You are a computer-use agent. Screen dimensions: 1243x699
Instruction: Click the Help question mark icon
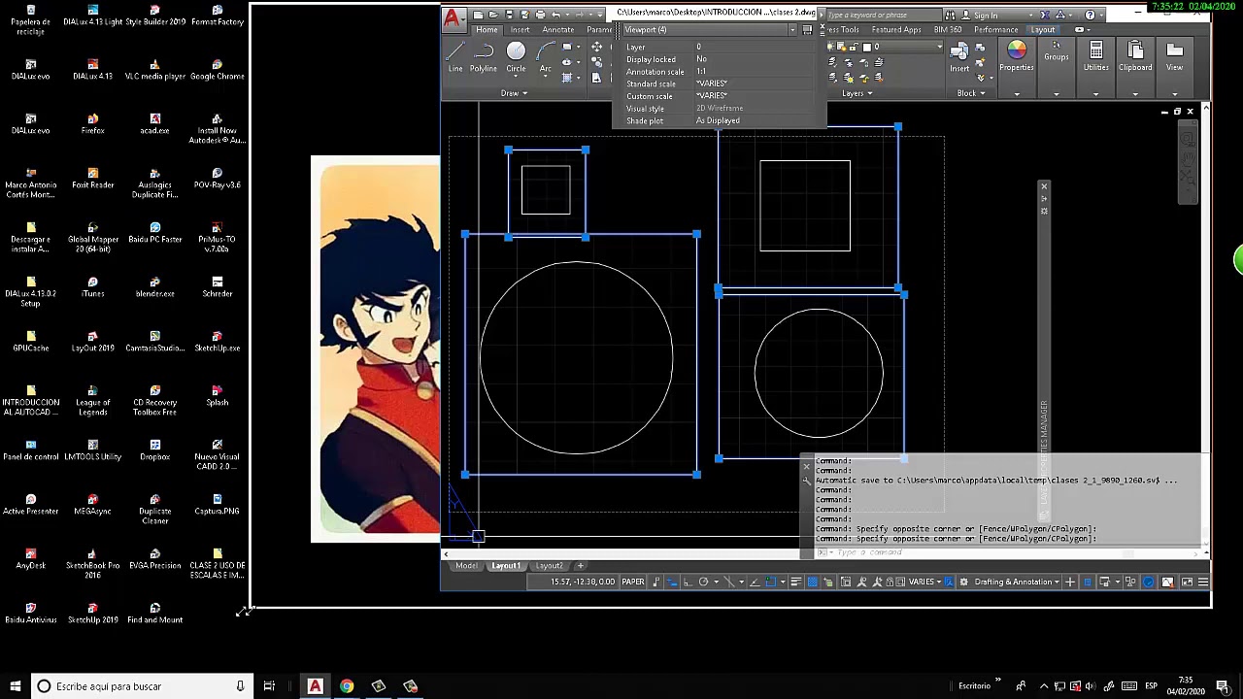click(x=1090, y=15)
